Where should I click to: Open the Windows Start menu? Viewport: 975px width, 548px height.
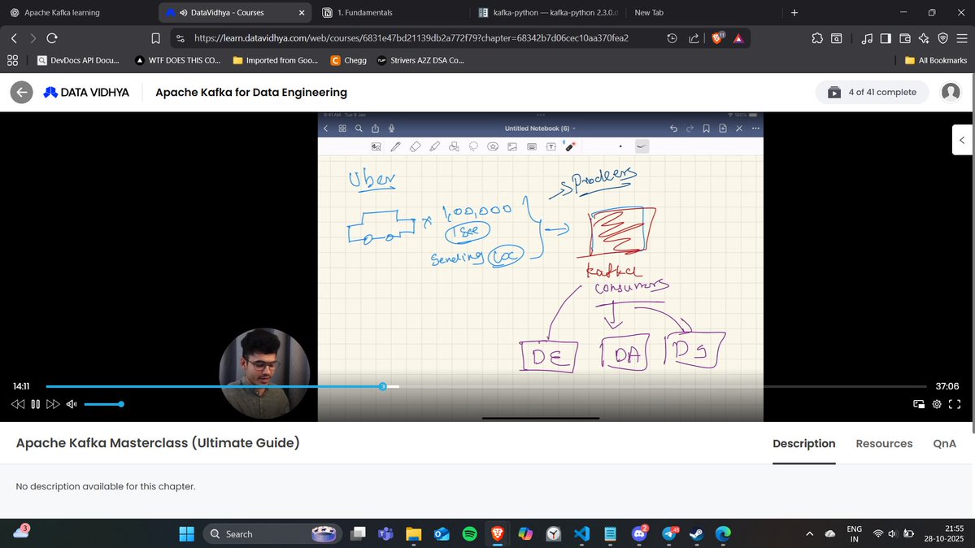coord(186,533)
